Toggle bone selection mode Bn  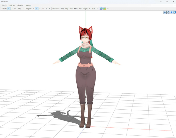pyautogui.click(x=15, y=9)
